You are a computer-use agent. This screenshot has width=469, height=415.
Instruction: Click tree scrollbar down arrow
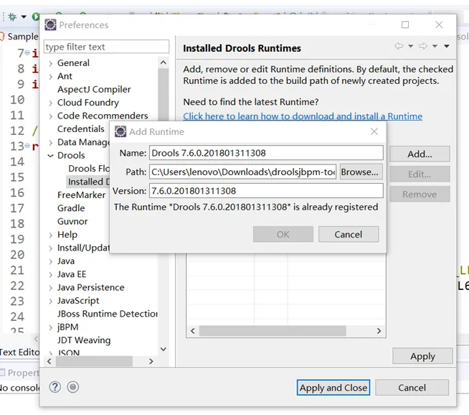(x=164, y=349)
